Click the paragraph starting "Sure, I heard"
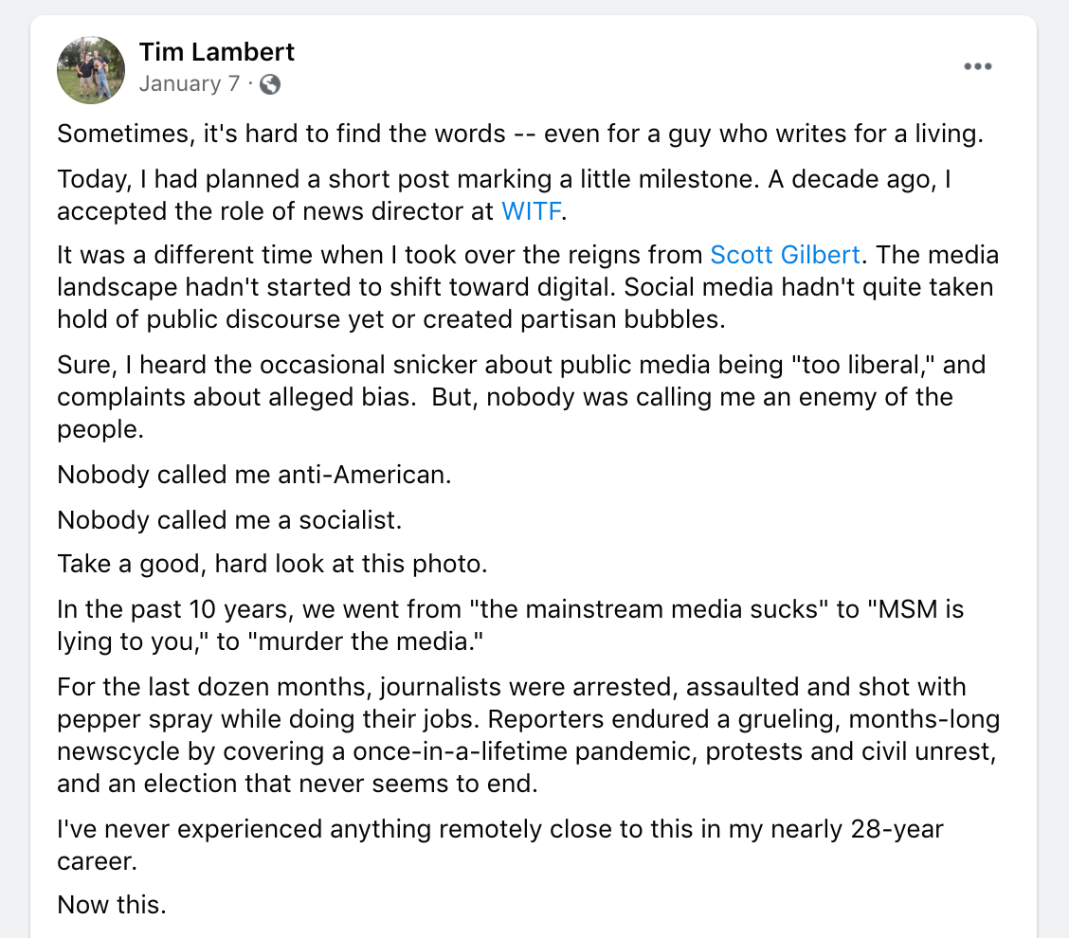 521,397
